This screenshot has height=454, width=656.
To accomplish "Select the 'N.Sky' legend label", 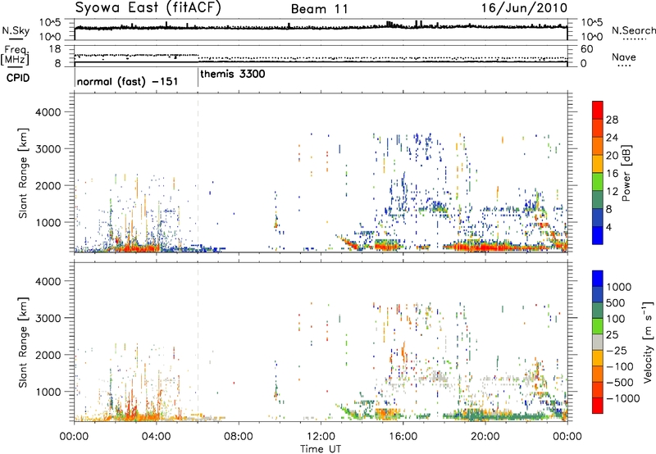I will pos(16,30).
